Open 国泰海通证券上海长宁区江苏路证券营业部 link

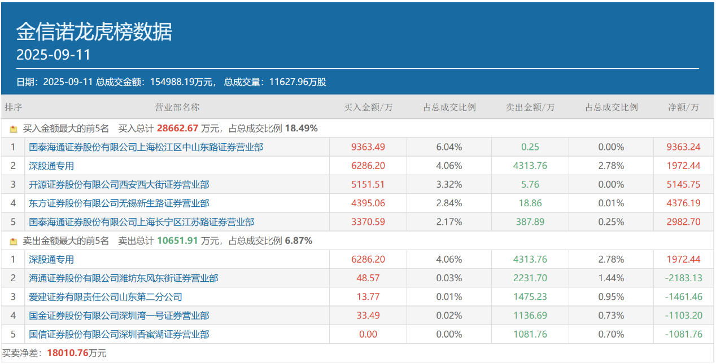click(141, 222)
